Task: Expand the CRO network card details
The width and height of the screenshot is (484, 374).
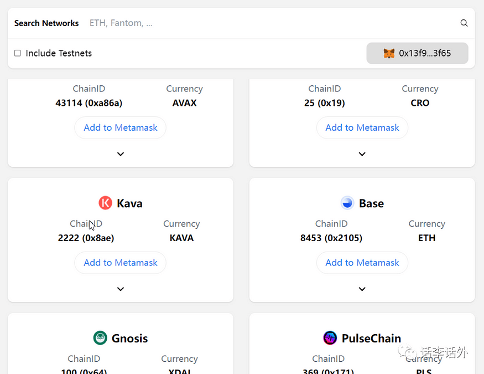Action: (x=362, y=154)
